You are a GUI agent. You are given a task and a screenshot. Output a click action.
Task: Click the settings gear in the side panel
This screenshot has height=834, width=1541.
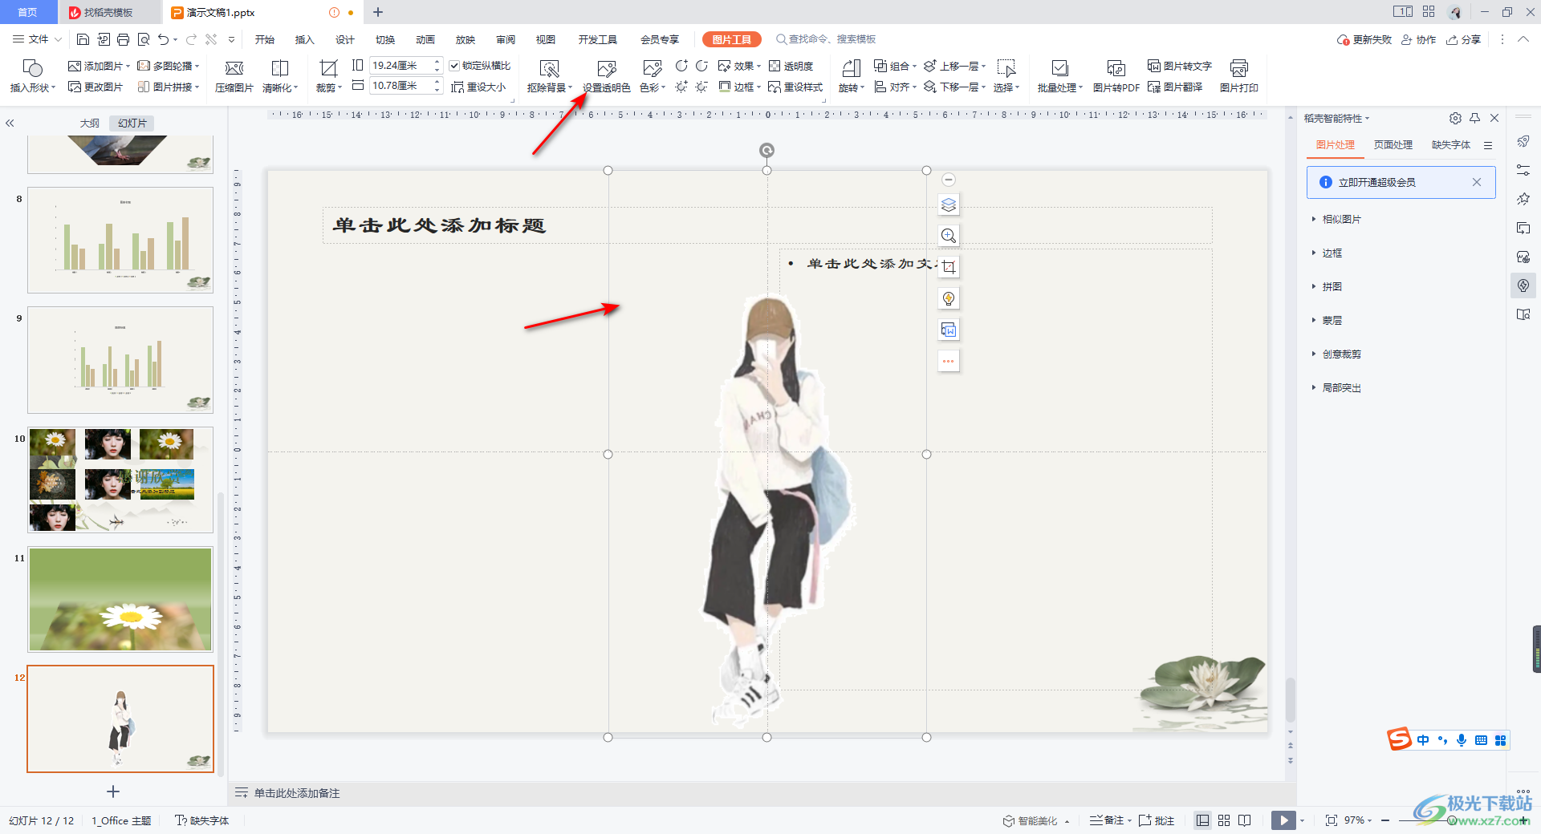(x=1455, y=118)
